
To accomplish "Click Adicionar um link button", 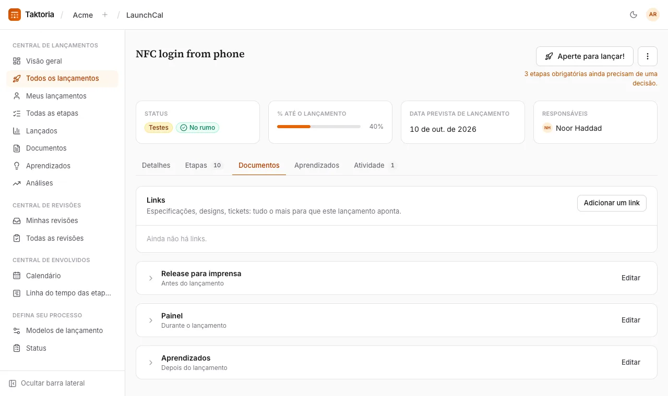I will click(612, 203).
